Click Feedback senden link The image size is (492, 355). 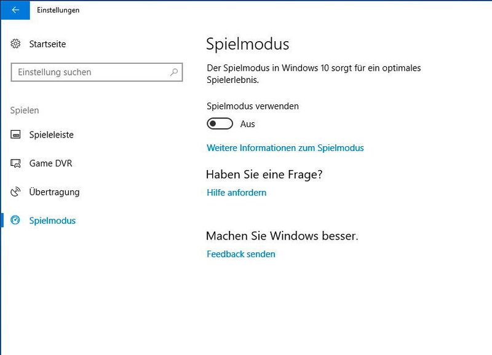241,254
